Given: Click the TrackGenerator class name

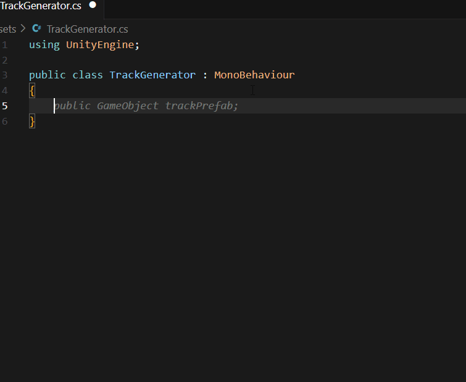Looking at the screenshot, I should click(x=152, y=75).
